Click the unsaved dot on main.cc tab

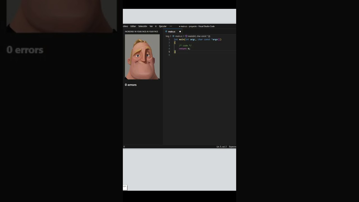click(x=180, y=32)
